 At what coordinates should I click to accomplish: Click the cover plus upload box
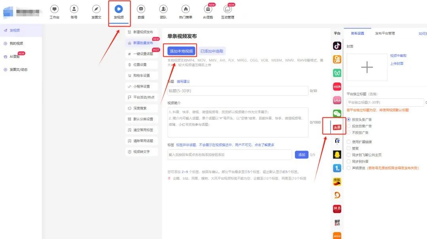(367, 67)
